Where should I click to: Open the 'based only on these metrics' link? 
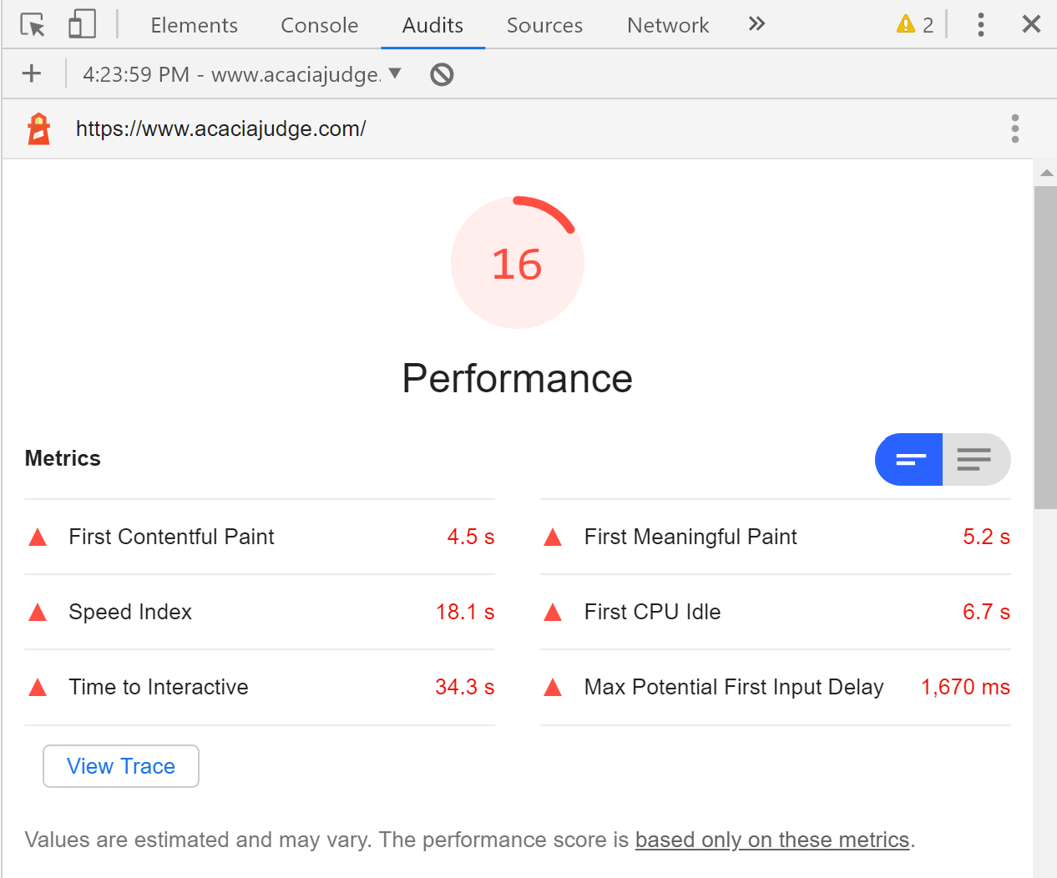772,840
